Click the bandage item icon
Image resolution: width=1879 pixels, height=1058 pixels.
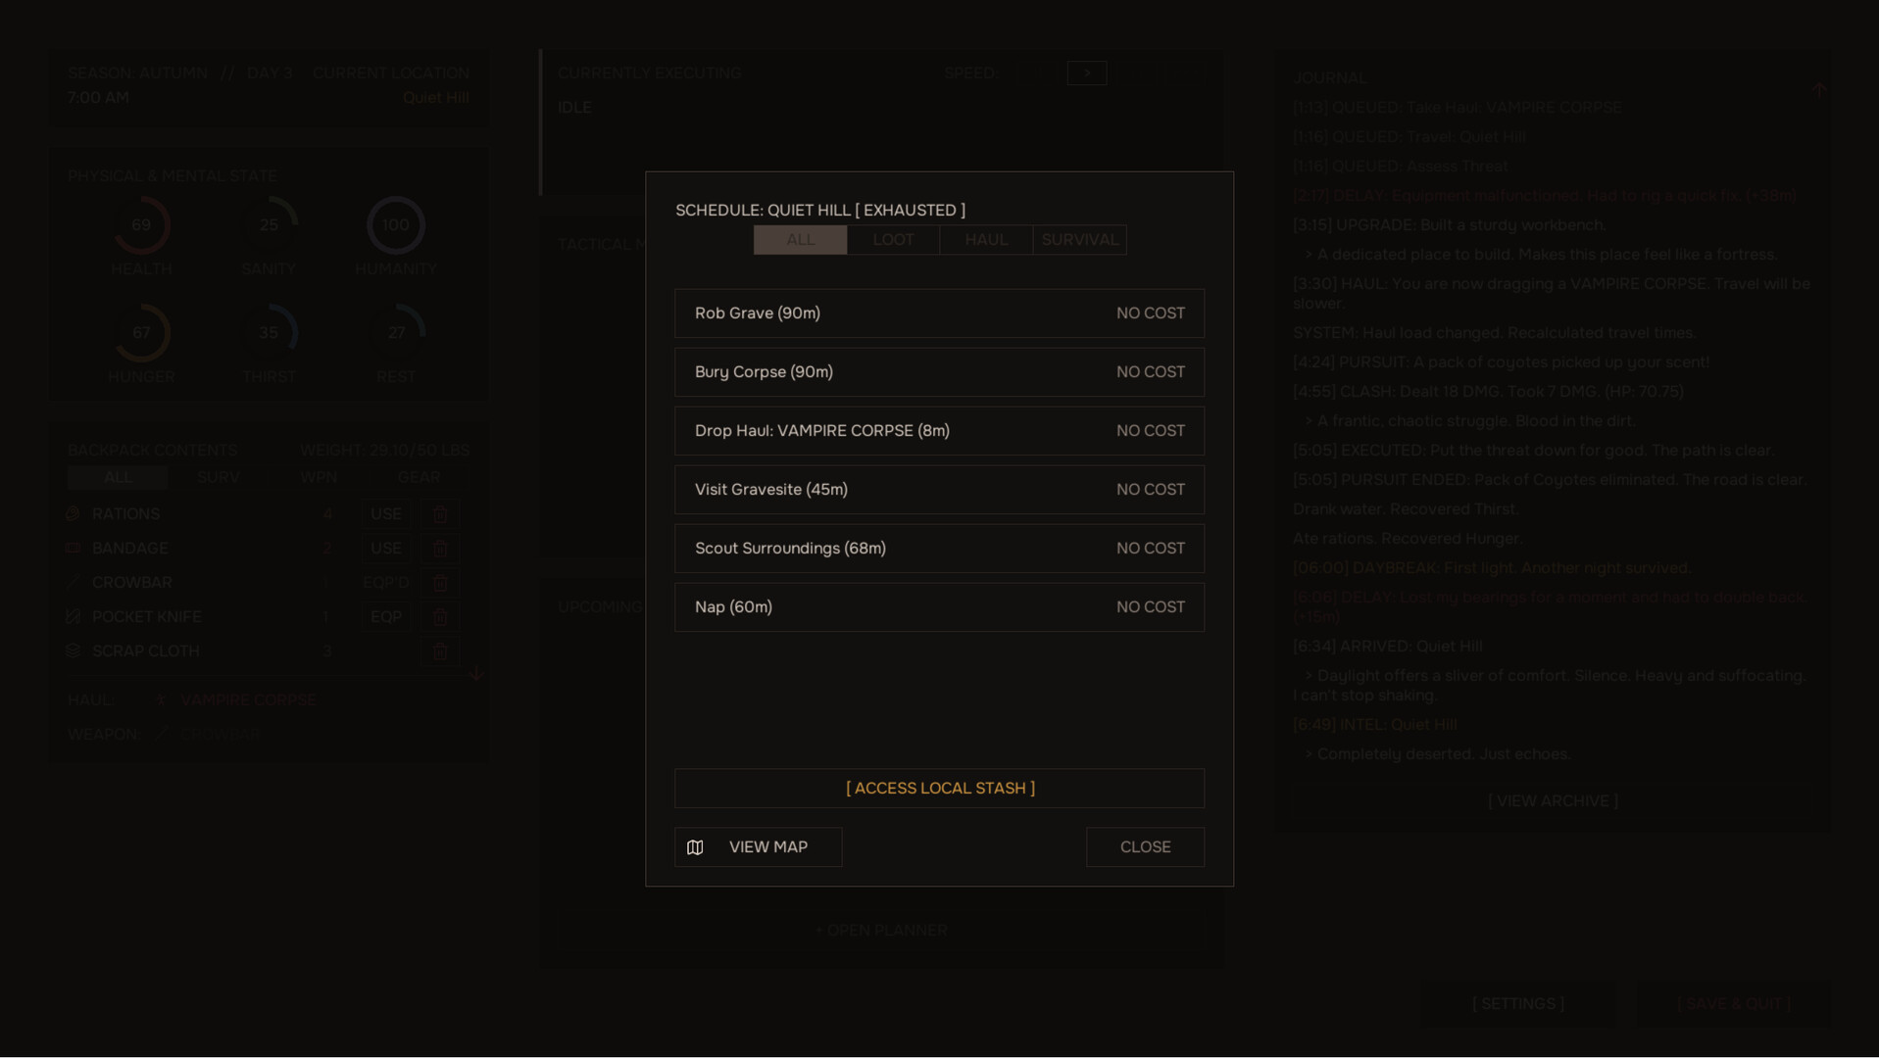click(x=73, y=549)
